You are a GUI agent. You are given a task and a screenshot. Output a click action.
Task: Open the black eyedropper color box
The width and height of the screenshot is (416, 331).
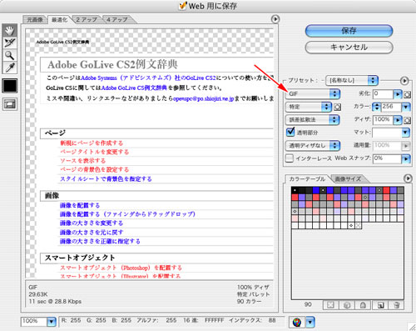point(10,85)
